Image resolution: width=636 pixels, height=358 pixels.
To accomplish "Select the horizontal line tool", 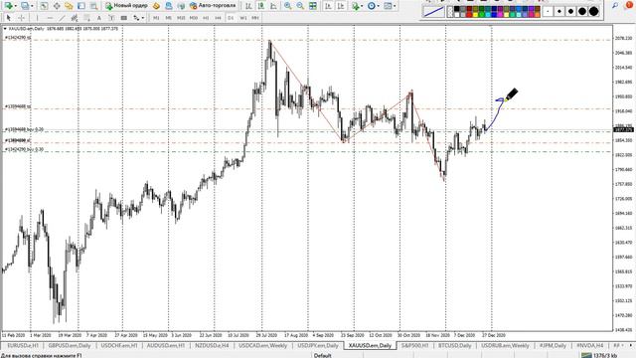I will 50,18.
